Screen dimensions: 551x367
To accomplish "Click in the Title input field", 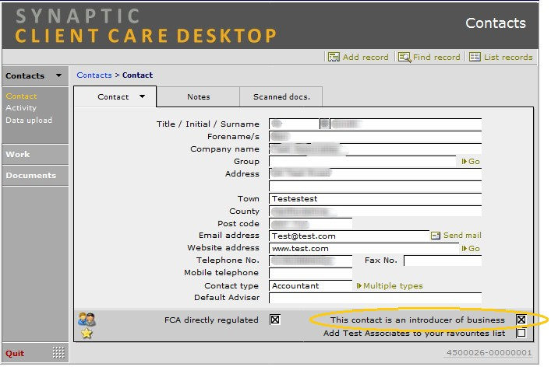I will pos(294,124).
